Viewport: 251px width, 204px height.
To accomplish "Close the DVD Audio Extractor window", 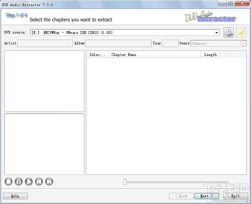I will pos(242,3).
